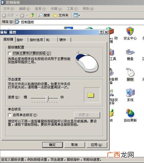
Task: Expand the Back button history arrow
Action: coord(17,16)
